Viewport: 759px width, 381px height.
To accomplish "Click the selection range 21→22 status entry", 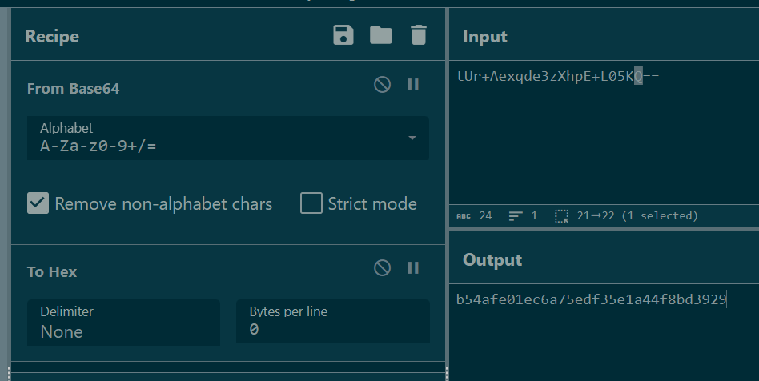I will pyautogui.click(x=627, y=216).
